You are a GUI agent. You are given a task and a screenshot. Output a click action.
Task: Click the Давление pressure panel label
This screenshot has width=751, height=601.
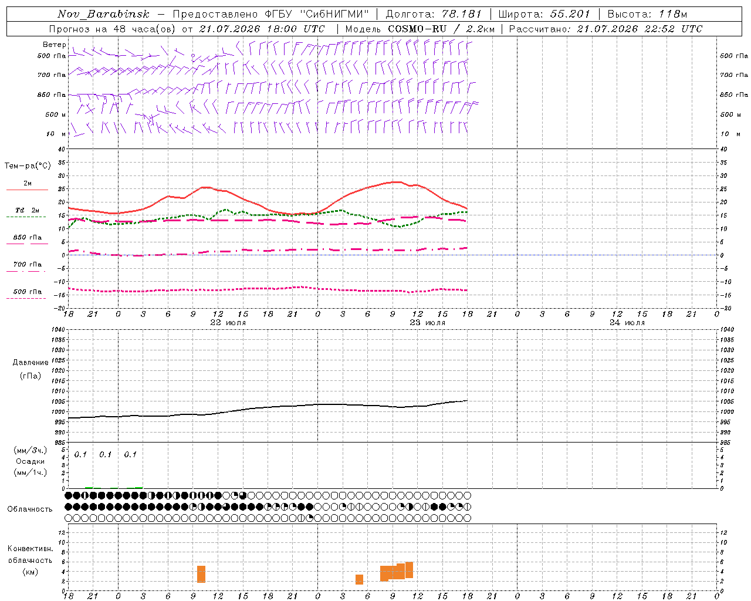[31, 363]
